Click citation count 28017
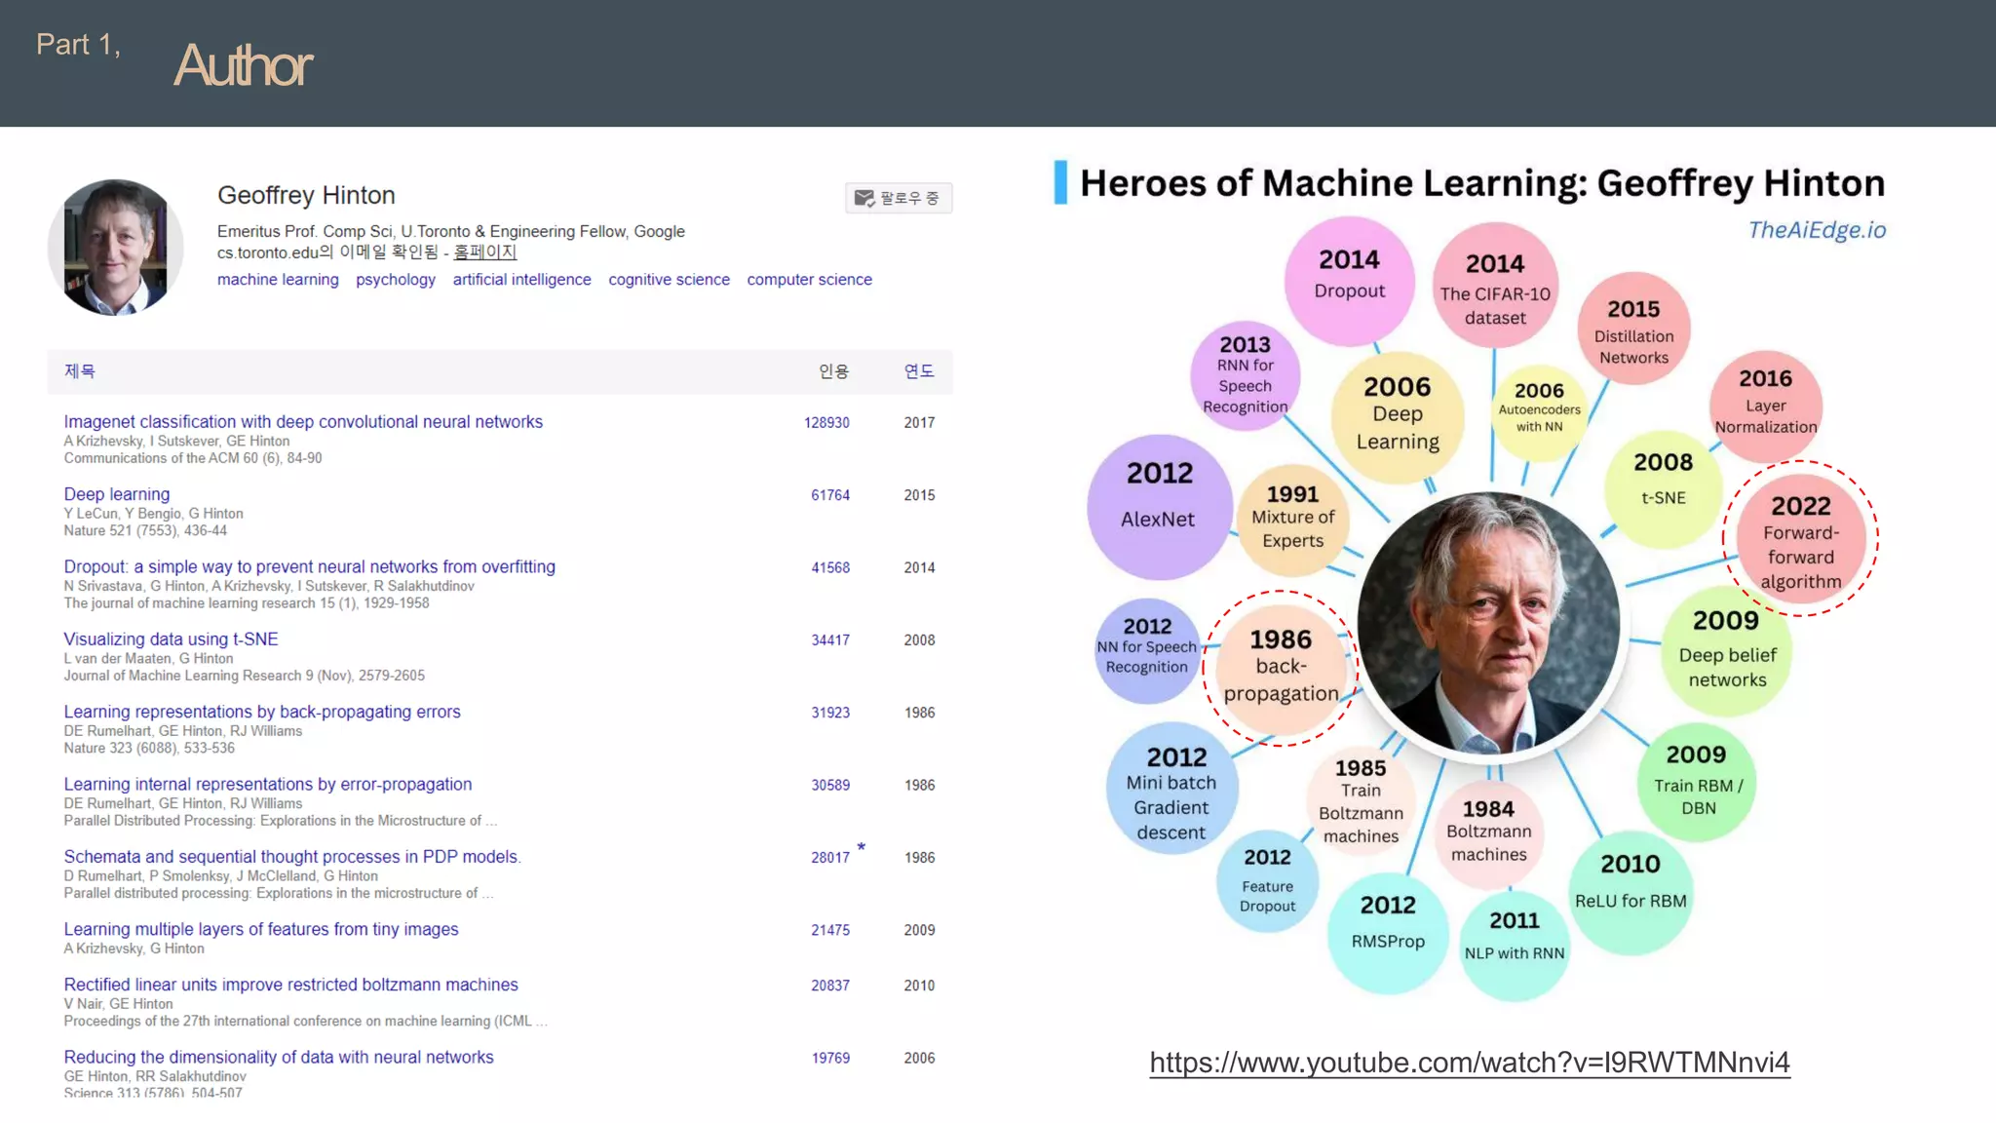This screenshot has width=1996, height=1123. [x=830, y=858]
